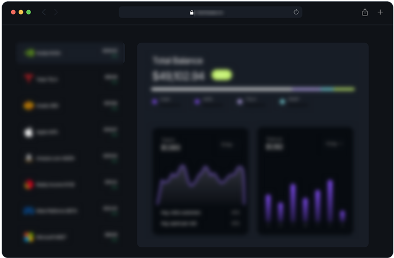Click the browser back arrow
The width and height of the screenshot is (394, 258).
point(44,12)
